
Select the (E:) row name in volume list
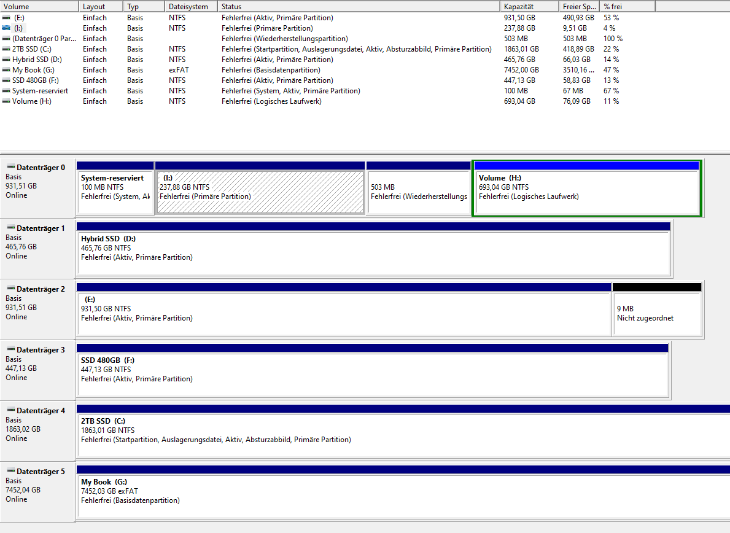(19, 18)
